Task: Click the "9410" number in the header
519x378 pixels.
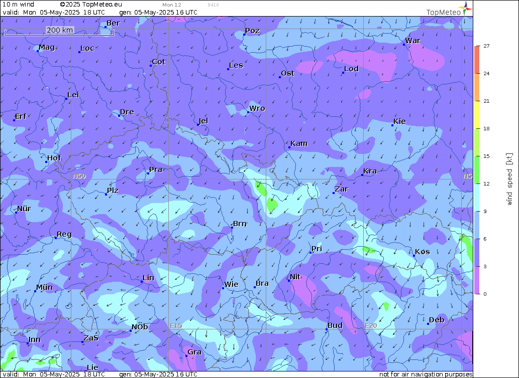Action: click(213, 5)
